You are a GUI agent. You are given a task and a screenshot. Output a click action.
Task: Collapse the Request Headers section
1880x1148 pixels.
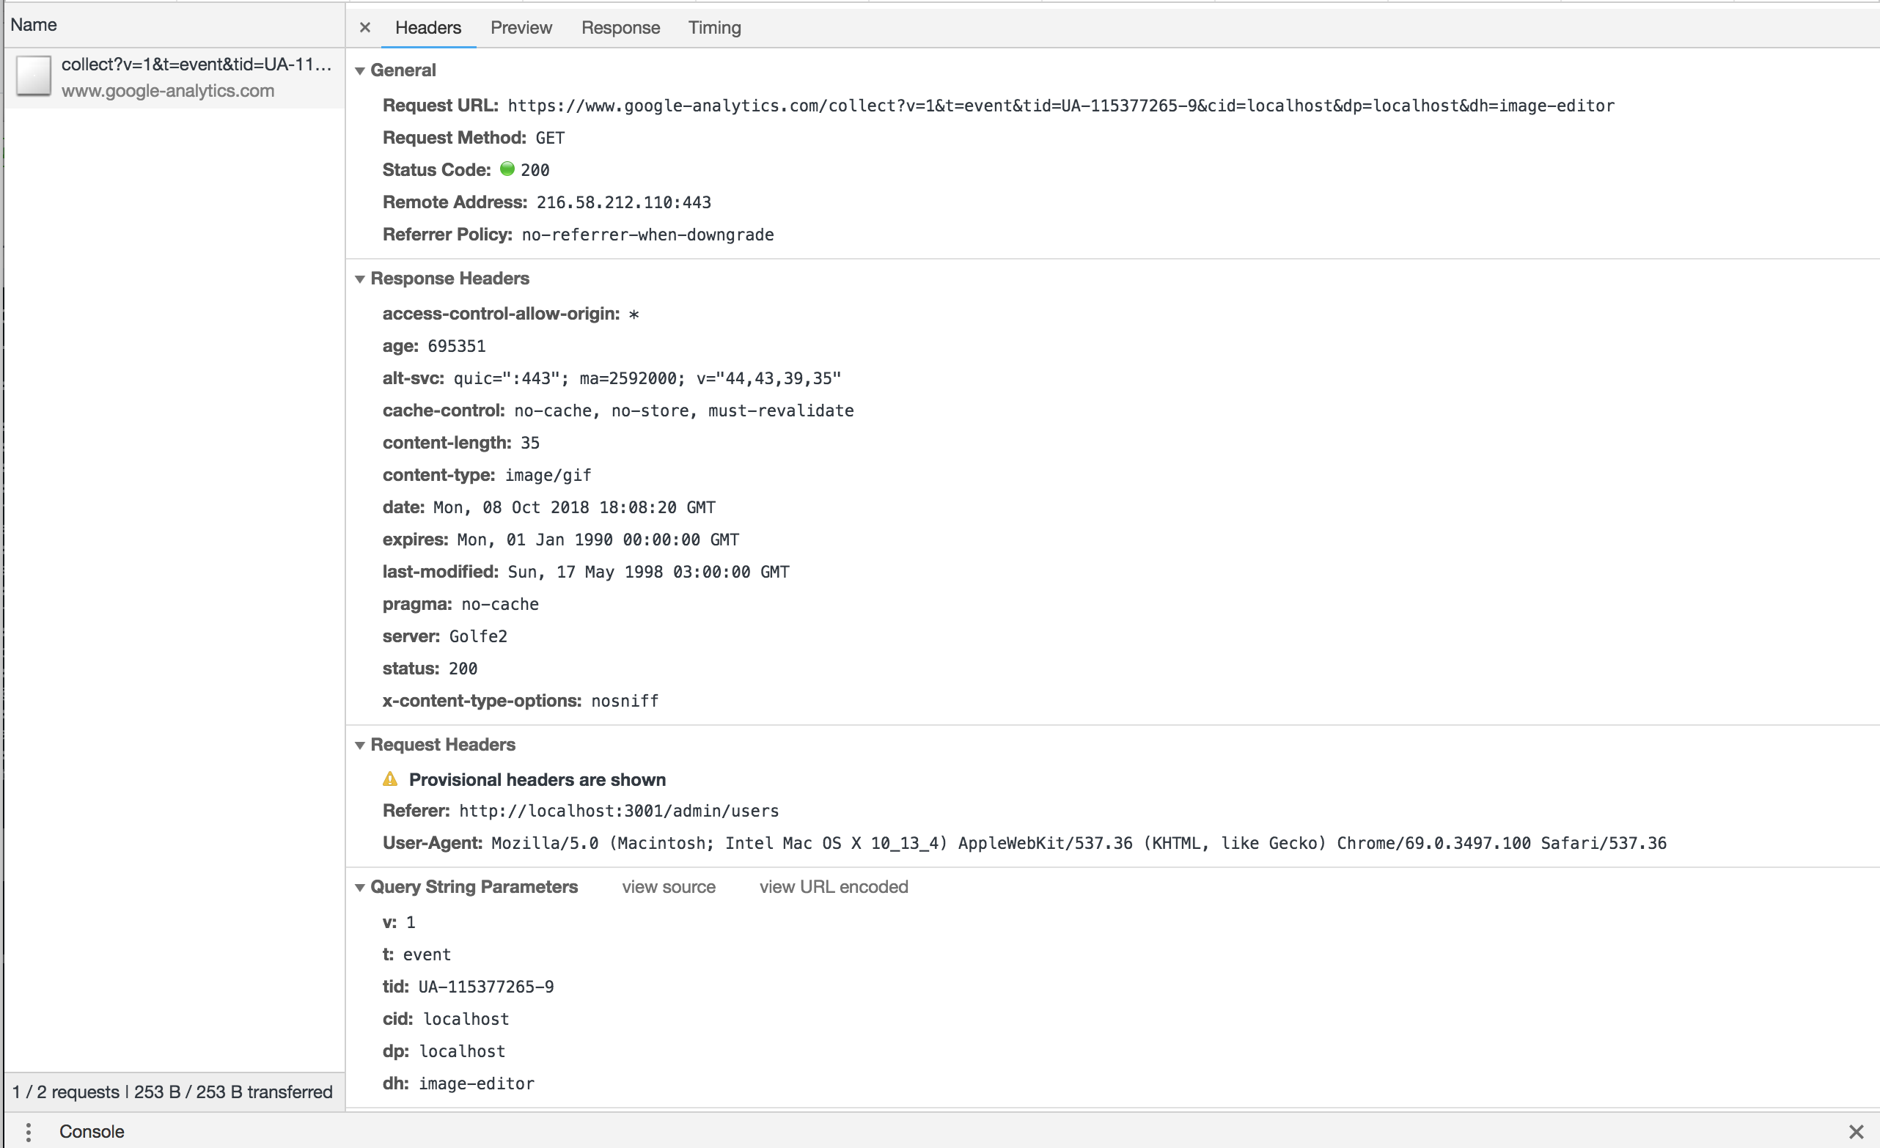coord(360,745)
